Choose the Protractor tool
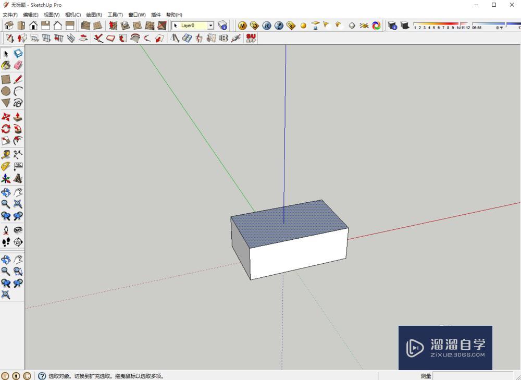 [x=6, y=166]
